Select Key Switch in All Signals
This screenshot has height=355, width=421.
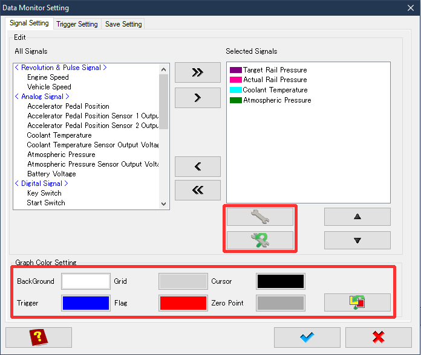point(44,193)
